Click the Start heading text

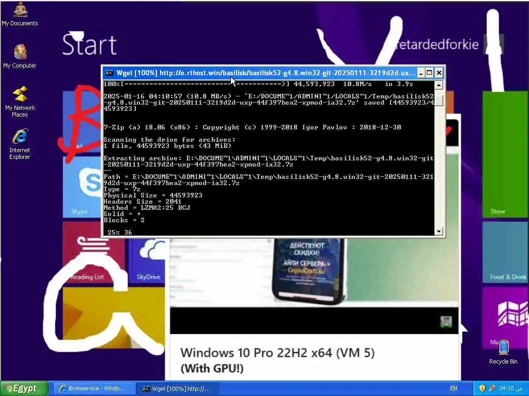click(90, 44)
